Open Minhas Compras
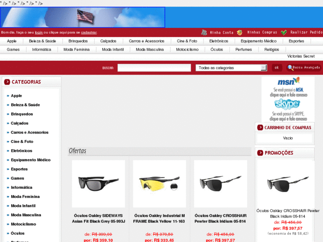Screen dimensions: 323x242 [262, 32]
